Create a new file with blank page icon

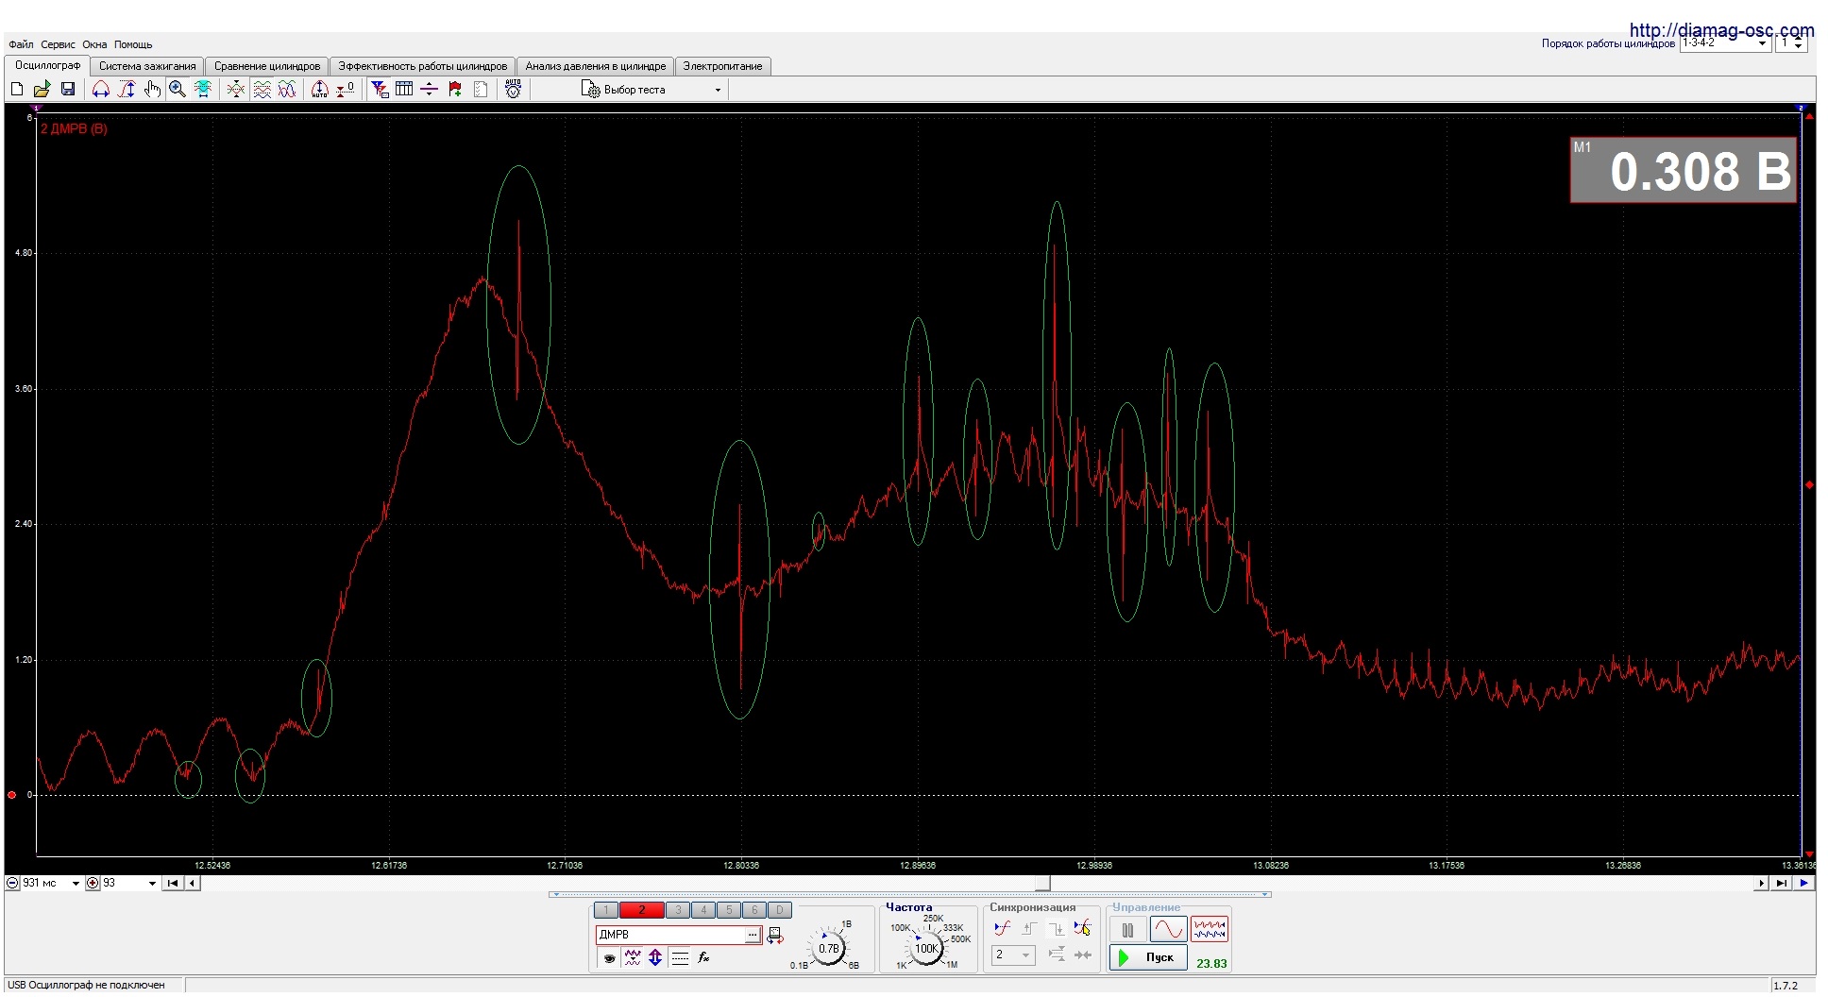click(16, 89)
